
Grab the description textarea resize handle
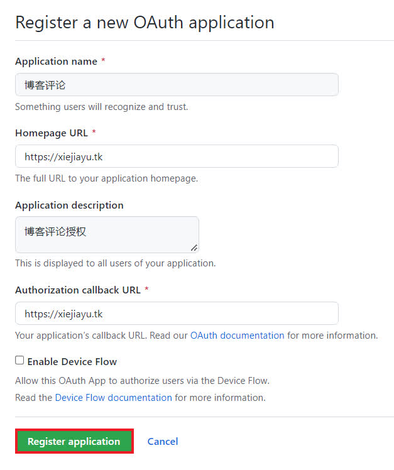coord(194,248)
